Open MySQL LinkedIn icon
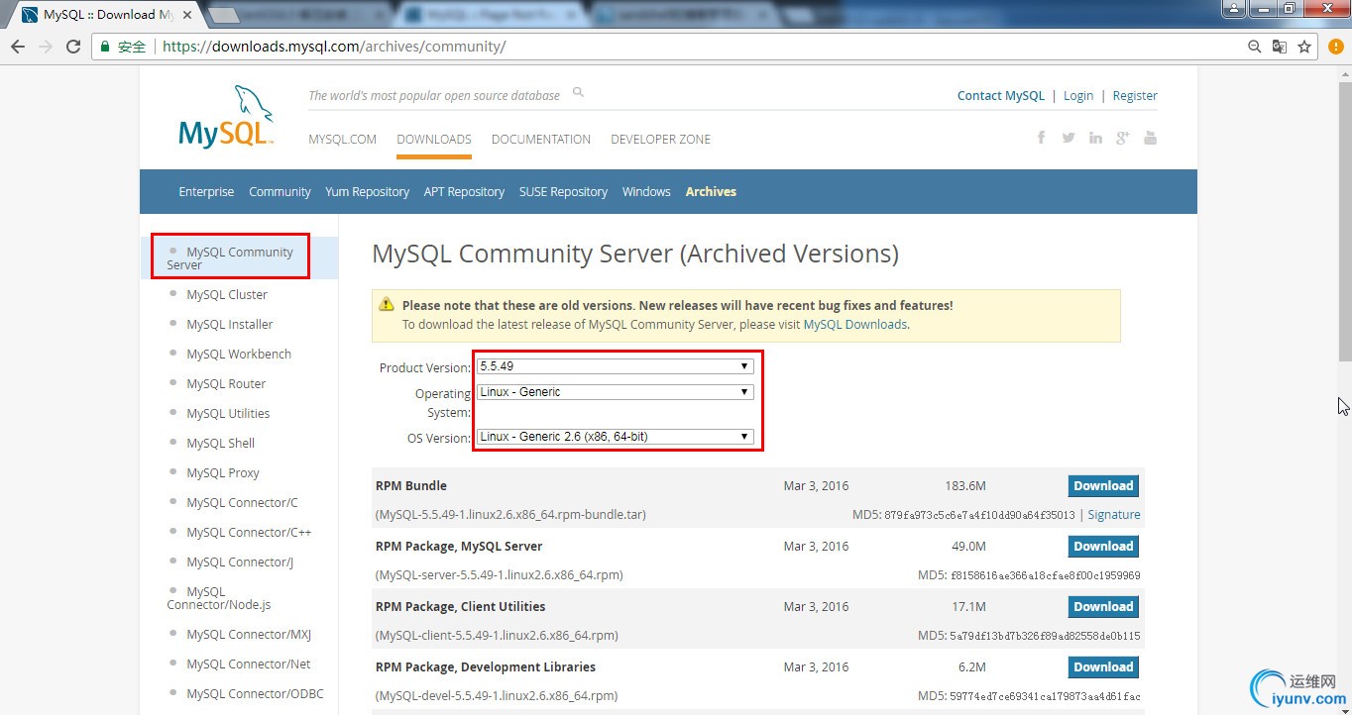The height and width of the screenshot is (715, 1352). [x=1095, y=138]
